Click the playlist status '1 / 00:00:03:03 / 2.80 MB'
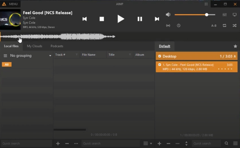Screen dimensions: 240x148 (x=196, y=135)
